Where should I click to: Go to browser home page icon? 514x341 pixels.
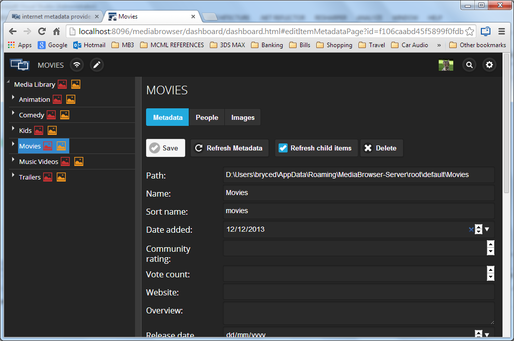[56, 32]
